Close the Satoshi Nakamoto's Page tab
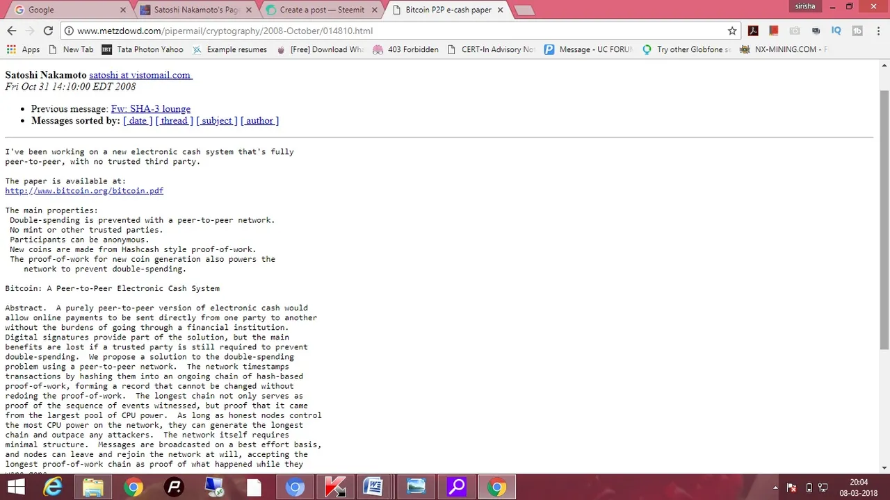The image size is (890, 500). (x=249, y=10)
